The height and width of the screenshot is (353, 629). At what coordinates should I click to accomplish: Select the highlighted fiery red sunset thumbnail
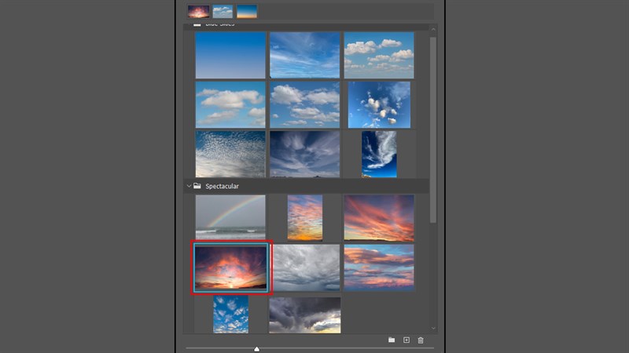[230, 267]
